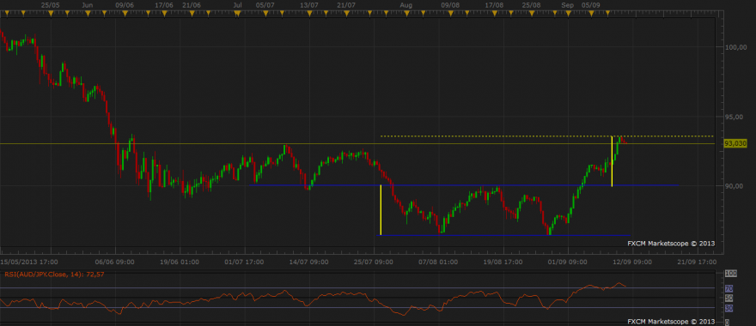
Task: Select the marker under the Jul label
Action: pos(237,14)
